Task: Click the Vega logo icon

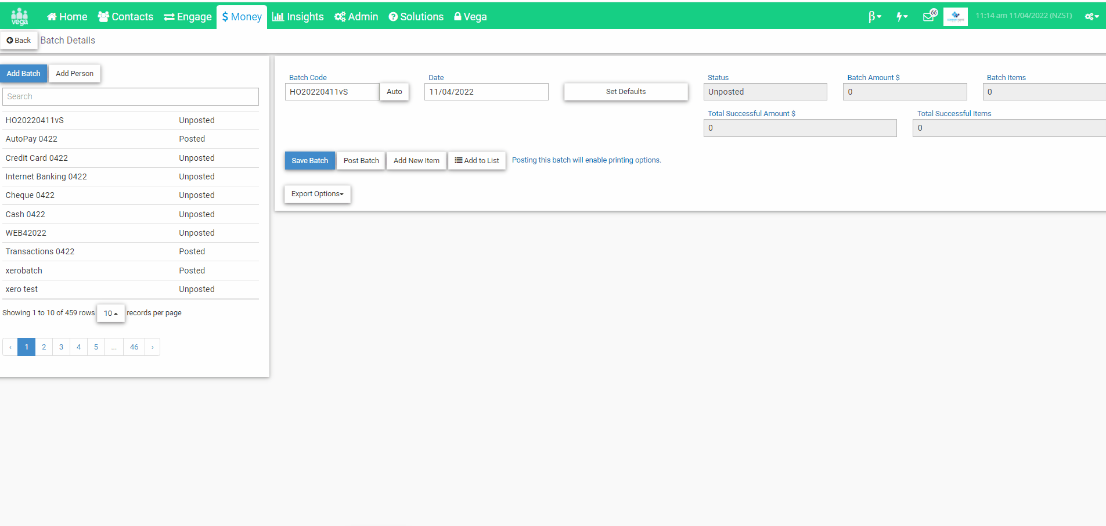Action: pyautogui.click(x=20, y=16)
